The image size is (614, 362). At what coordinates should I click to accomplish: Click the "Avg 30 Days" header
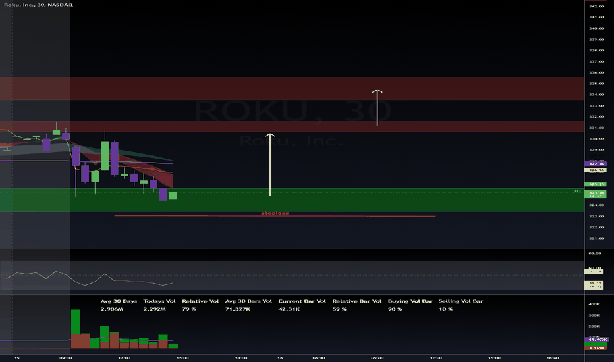click(x=119, y=301)
